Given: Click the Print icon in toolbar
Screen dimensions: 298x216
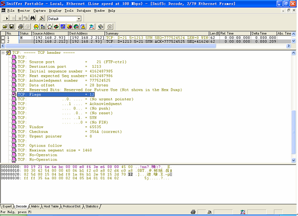Looking at the screenshot, I should [x=20, y=26].
